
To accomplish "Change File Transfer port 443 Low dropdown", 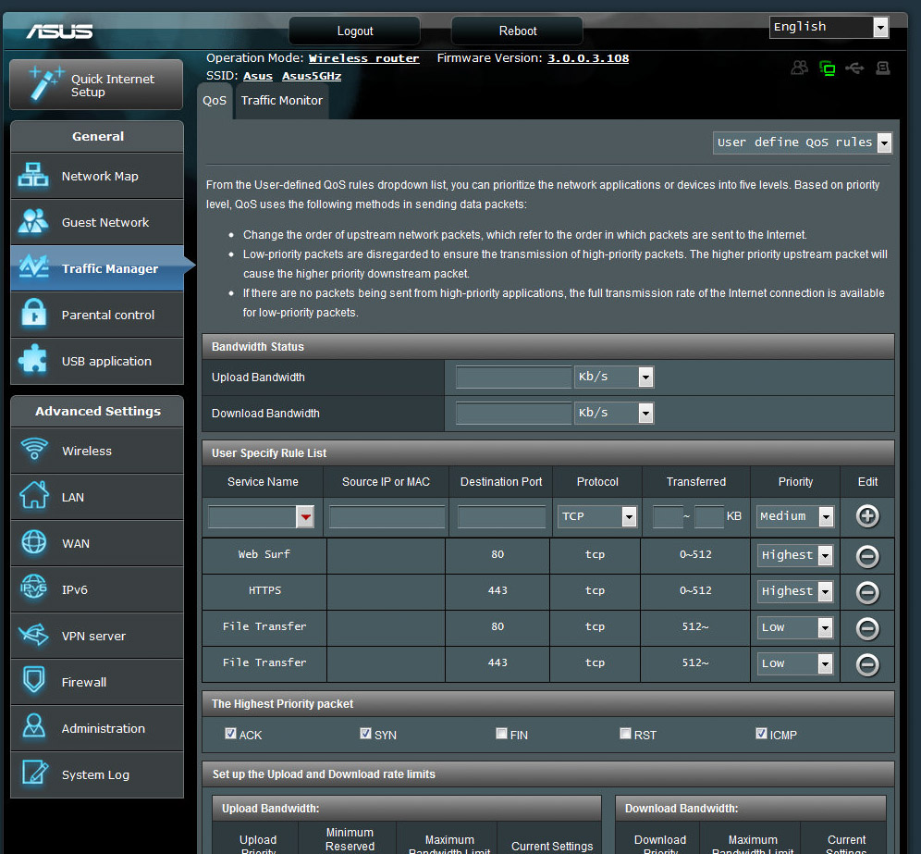I will point(795,663).
